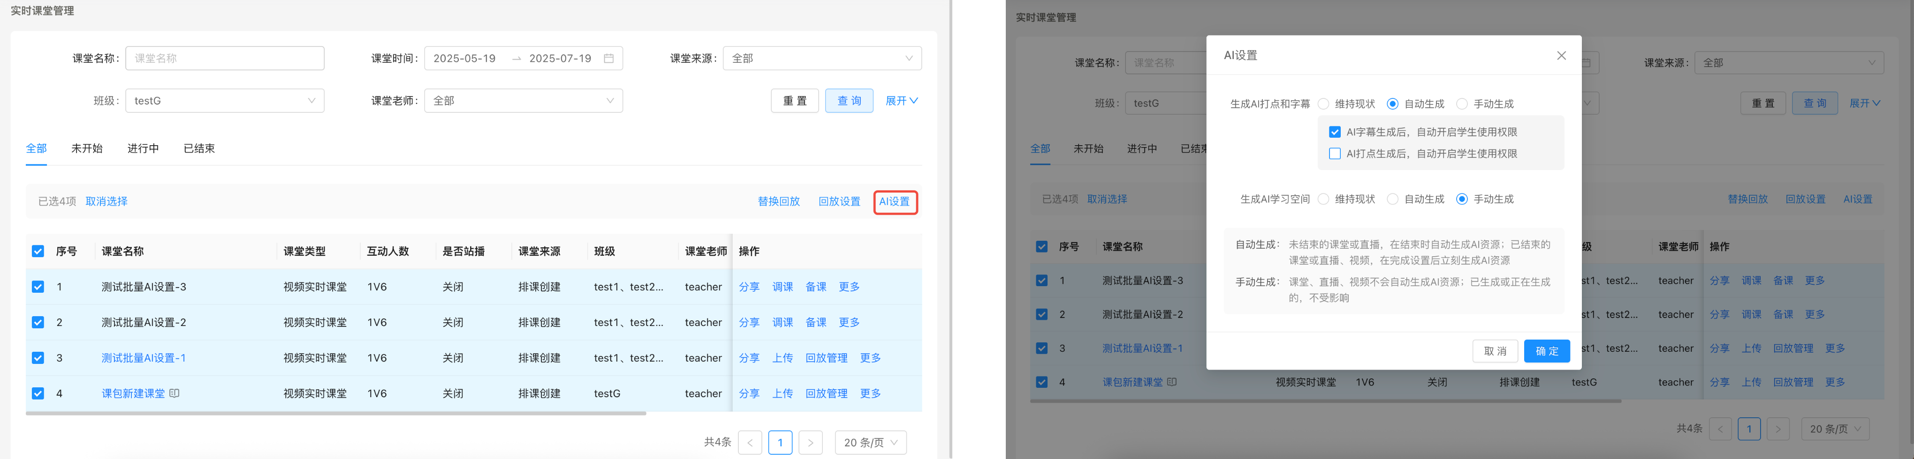
Task: Select 维持现状 for 生成AI打点和字幕
Action: click(1323, 104)
